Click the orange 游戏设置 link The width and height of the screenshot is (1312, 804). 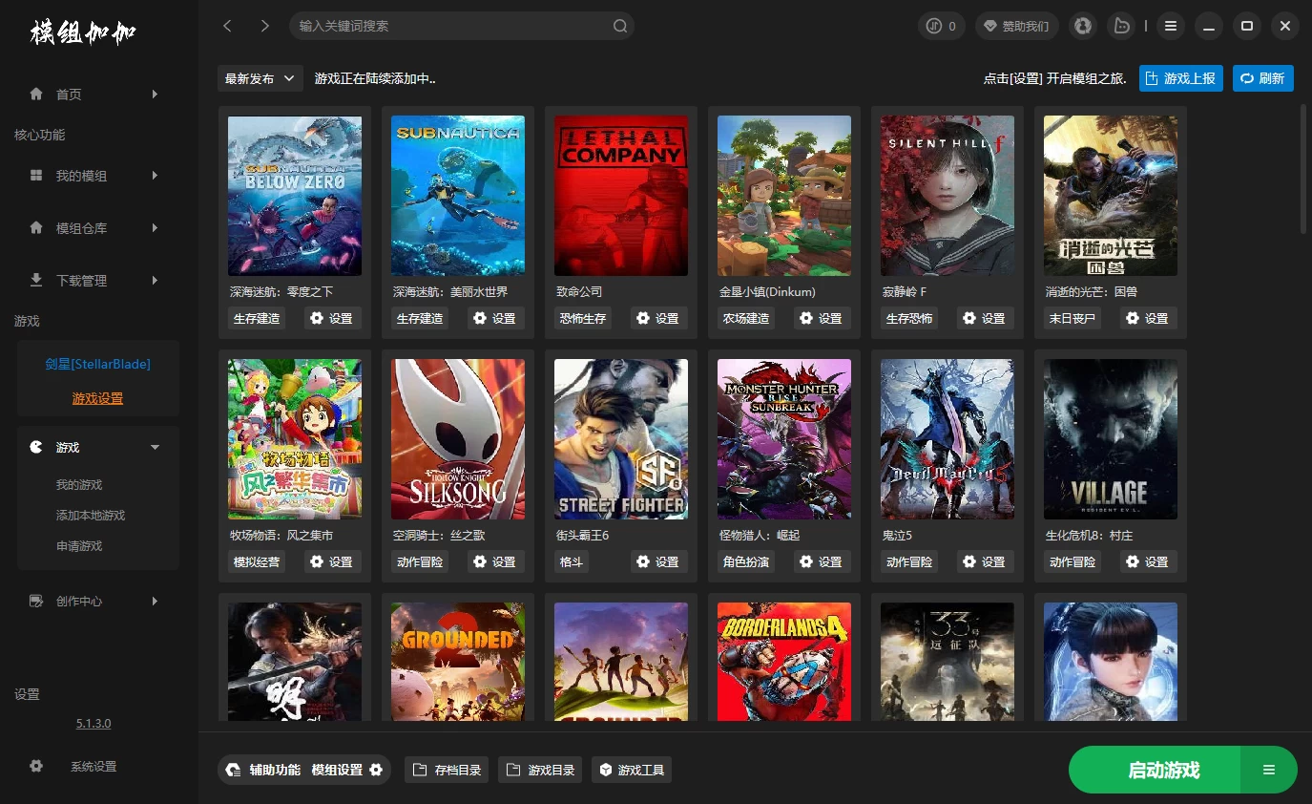pyautogui.click(x=97, y=398)
